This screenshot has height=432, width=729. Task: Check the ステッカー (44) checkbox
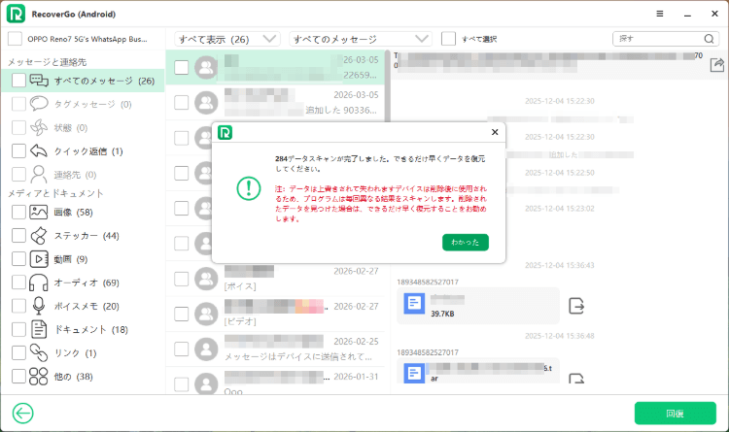coord(18,236)
